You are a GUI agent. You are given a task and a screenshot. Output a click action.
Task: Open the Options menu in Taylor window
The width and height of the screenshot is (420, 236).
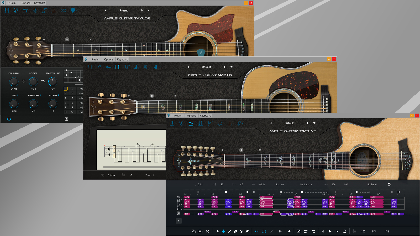[26, 3]
